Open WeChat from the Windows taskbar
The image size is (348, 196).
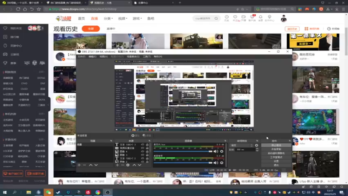point(48,192)
